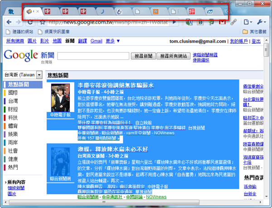This screenshot has width=272, height=208.
Task: Open 共有 157 篇相關新聞 link
Action: coord(98,138)
